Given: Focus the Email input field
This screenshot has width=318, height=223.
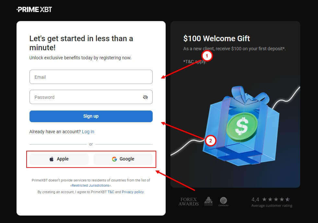Looking at the screenshot, I should (x=91, y=77).
